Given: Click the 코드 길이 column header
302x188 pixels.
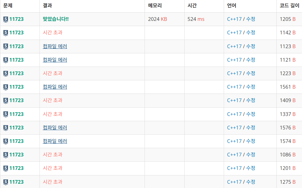Looking at the screenshot, I should click(289, 6).
